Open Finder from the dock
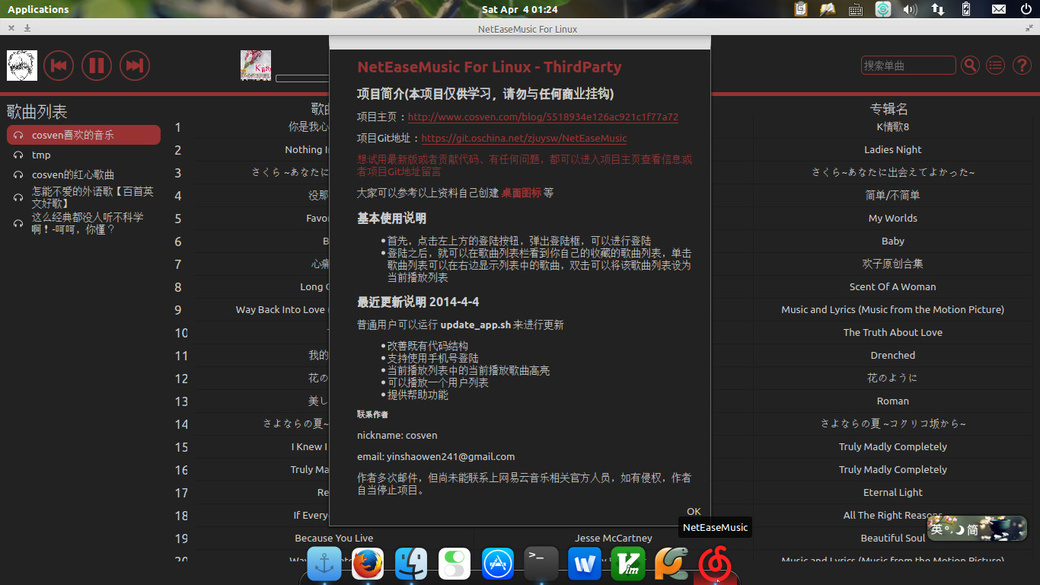This screenshot has width=1040, height=585. [411, 564]
